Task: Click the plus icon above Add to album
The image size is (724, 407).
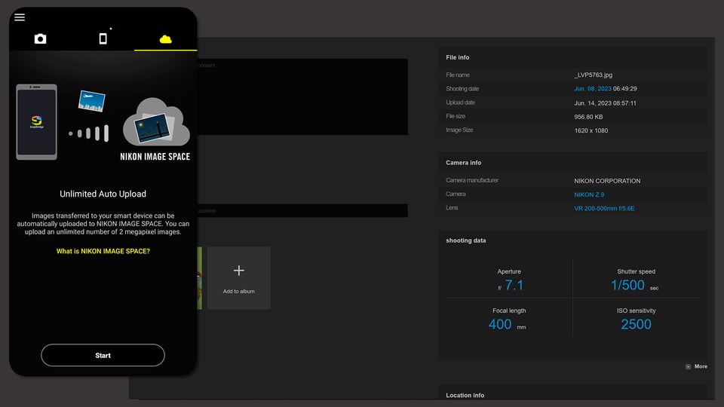Action: (239, 271)
